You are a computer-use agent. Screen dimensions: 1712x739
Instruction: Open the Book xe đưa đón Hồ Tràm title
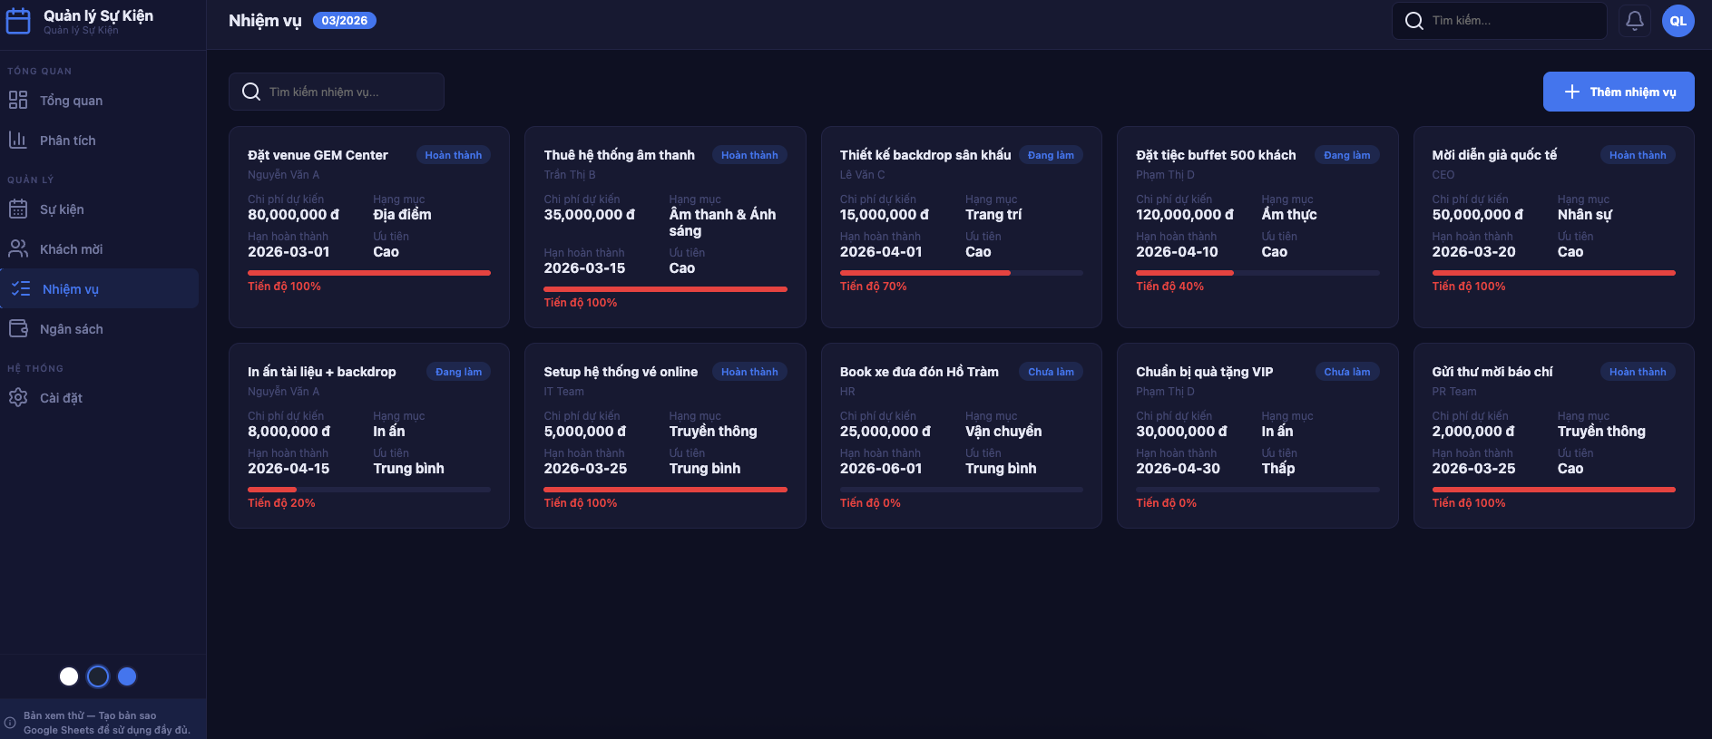click(919, 372)
